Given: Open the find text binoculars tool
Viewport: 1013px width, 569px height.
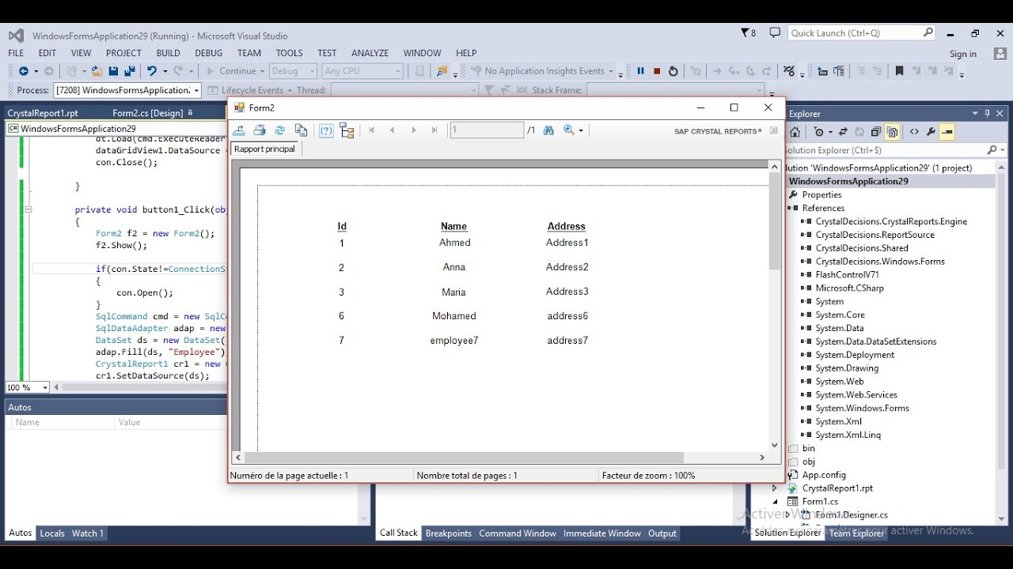Looking at the screenshot, I should point(548,130).
